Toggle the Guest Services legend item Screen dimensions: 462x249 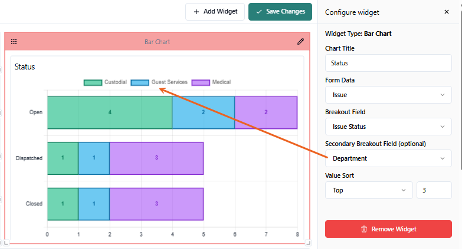pyautogui.click(x=159, y=82)
